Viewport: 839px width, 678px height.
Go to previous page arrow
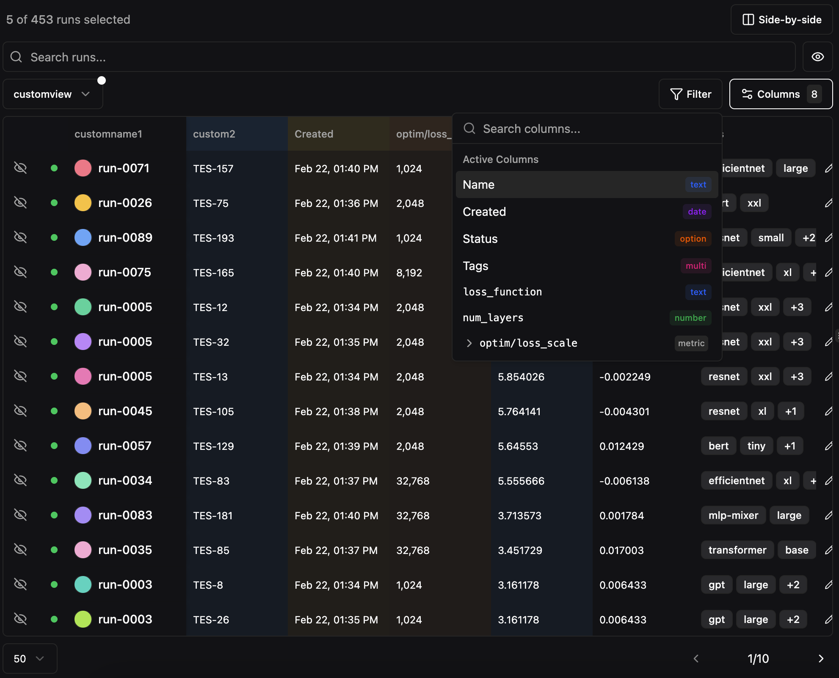pyautogui.click(x=696, y=659)
